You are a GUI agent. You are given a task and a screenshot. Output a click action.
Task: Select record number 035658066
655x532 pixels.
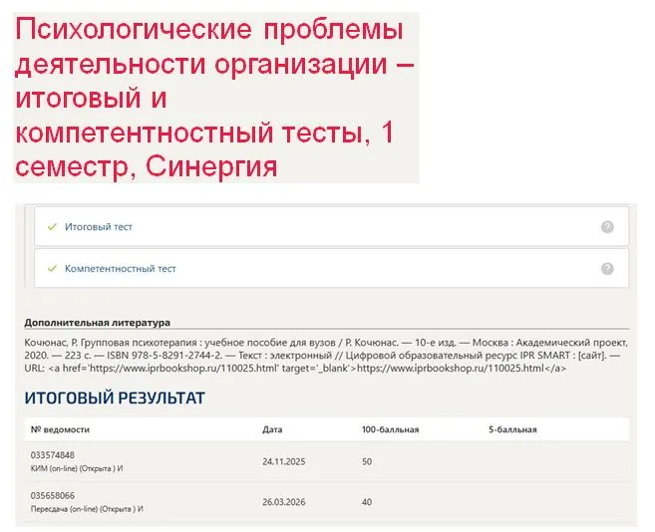(x=53, y=495)
